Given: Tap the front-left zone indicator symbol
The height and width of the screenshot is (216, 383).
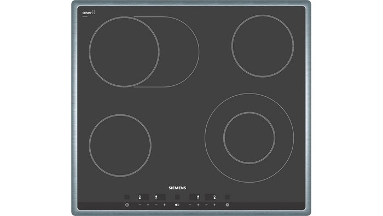Looking at the screenshot, I should (x=140, y=197).
